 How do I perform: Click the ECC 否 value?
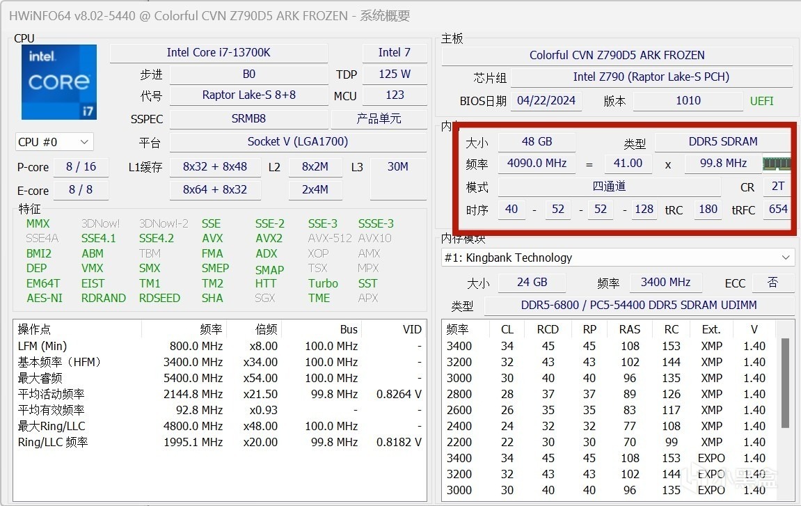(x=773, y=283)
